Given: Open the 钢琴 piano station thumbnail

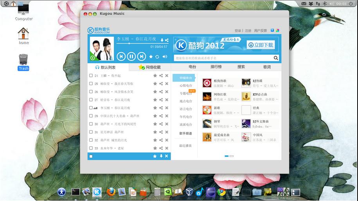Looking at the screenshot, I should tap(207, 124).
